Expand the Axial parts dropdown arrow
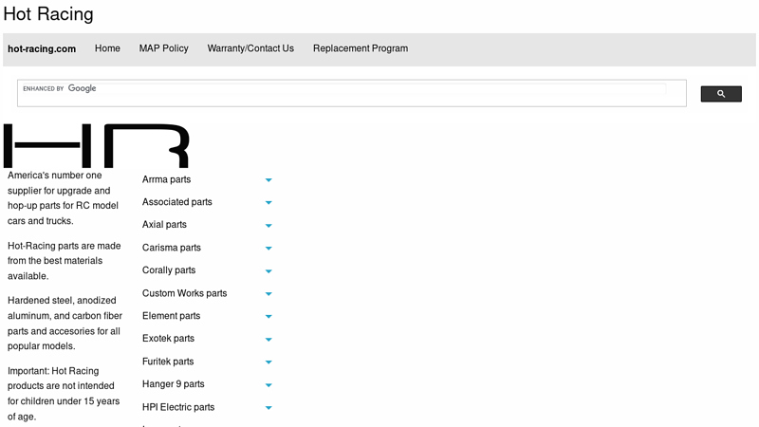Screen dimensions: 759x427 point(268,226)
